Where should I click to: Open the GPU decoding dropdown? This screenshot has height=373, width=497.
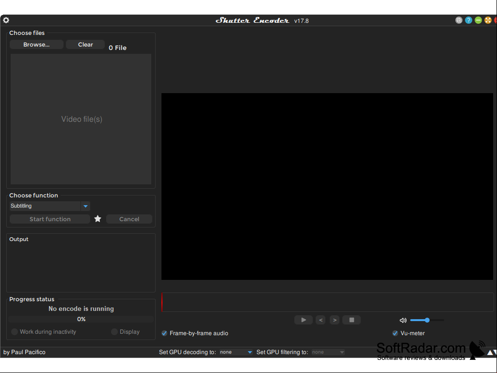point(236,352)
